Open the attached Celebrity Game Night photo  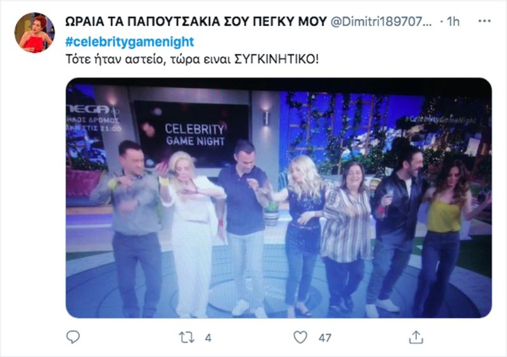(x=279, y=198)
